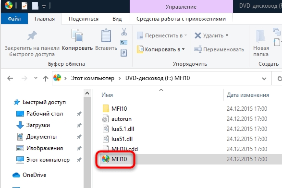
Task: Click the Copy path icon
Action: click(124, 42)
